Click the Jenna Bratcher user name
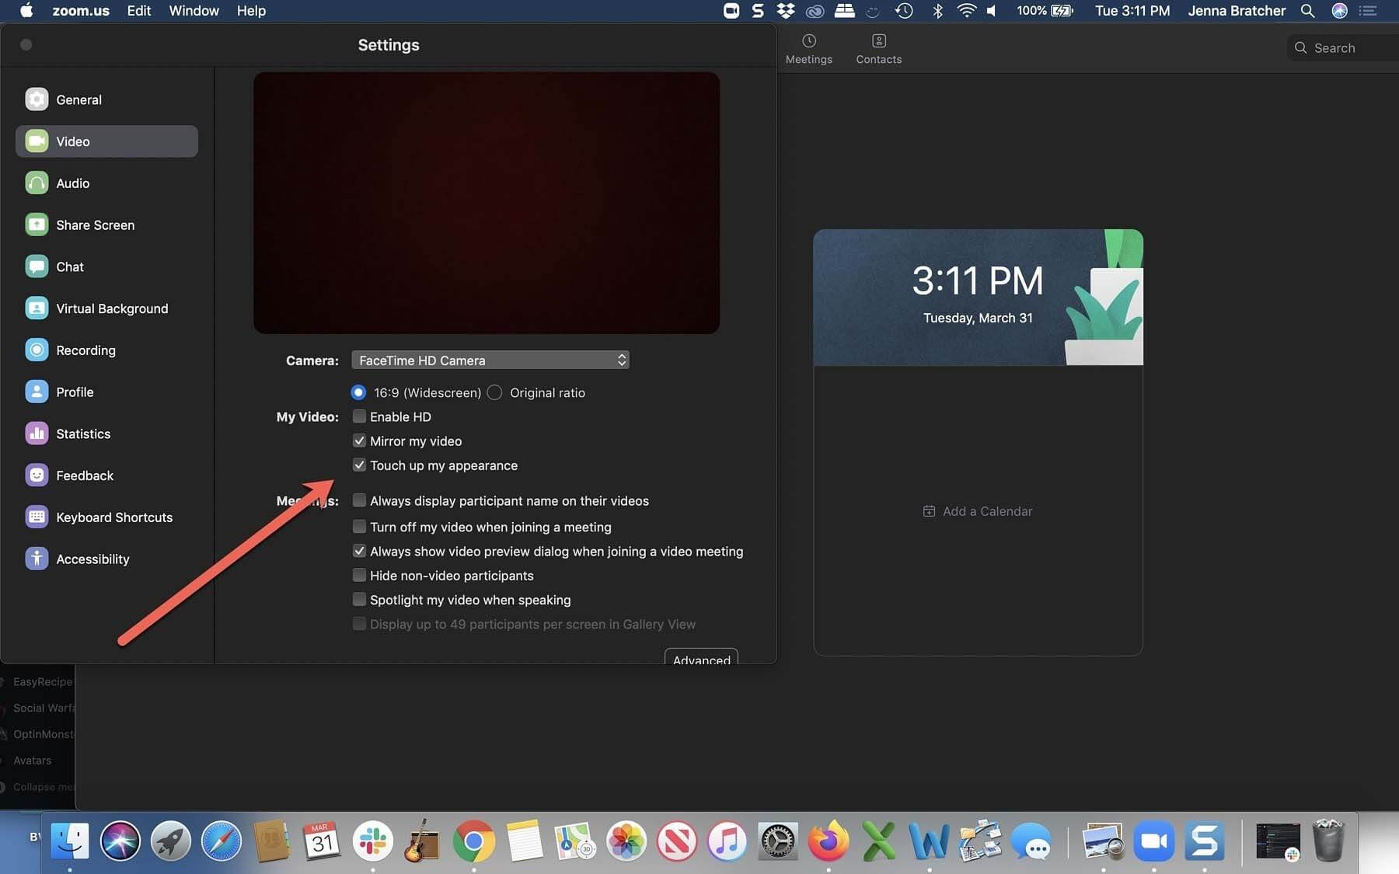The image size is (1399, 874). pos(1237,11)
